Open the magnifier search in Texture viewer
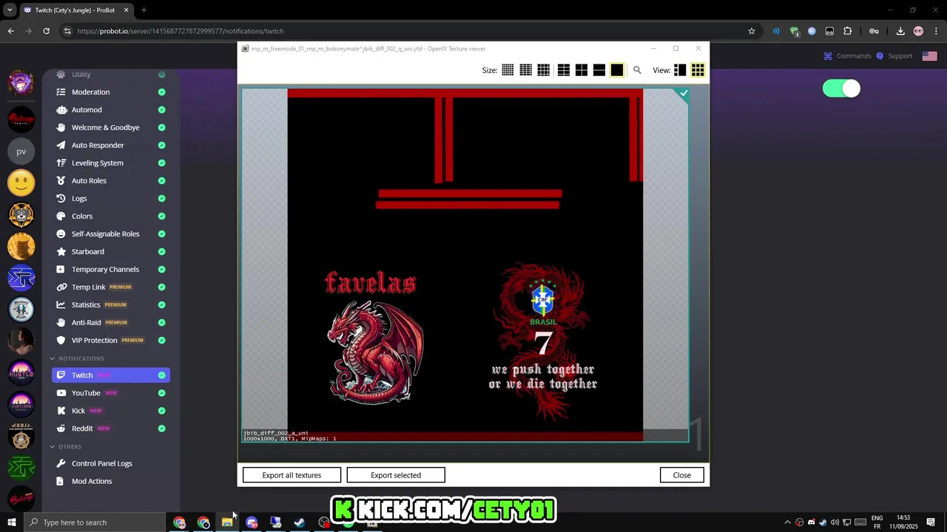The width and height of the screenshot is (947, 532). tap(637, 70)
